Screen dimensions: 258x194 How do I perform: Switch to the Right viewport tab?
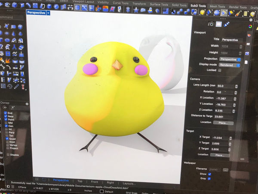[x=110, y=182]
